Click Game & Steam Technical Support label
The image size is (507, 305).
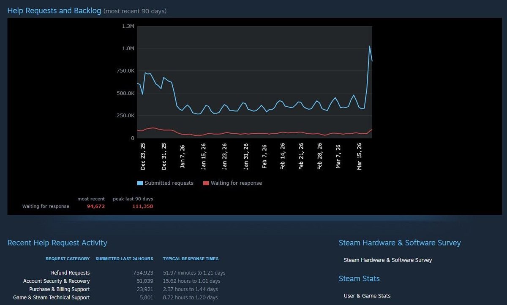(x=52, y=297)
